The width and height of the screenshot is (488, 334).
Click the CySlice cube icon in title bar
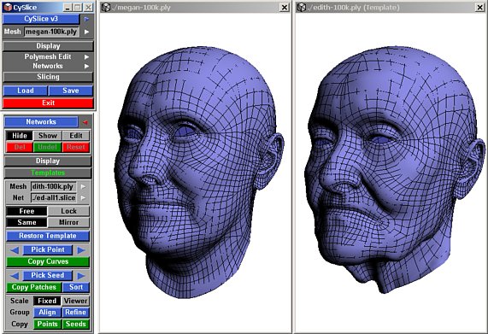point(8,7)
